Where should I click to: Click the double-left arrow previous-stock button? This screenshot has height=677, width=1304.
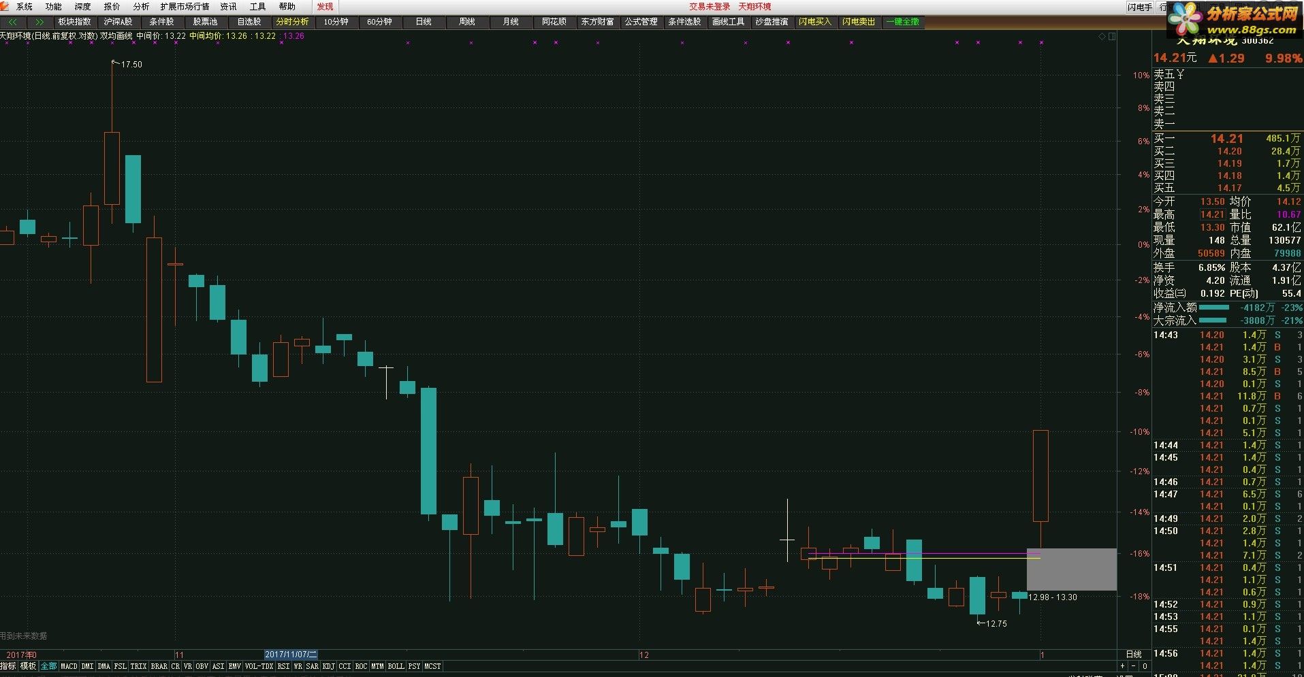click(x=13, y=22)
